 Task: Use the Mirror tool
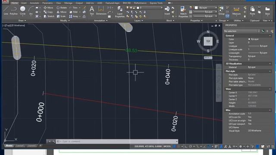tap(61, 12)
